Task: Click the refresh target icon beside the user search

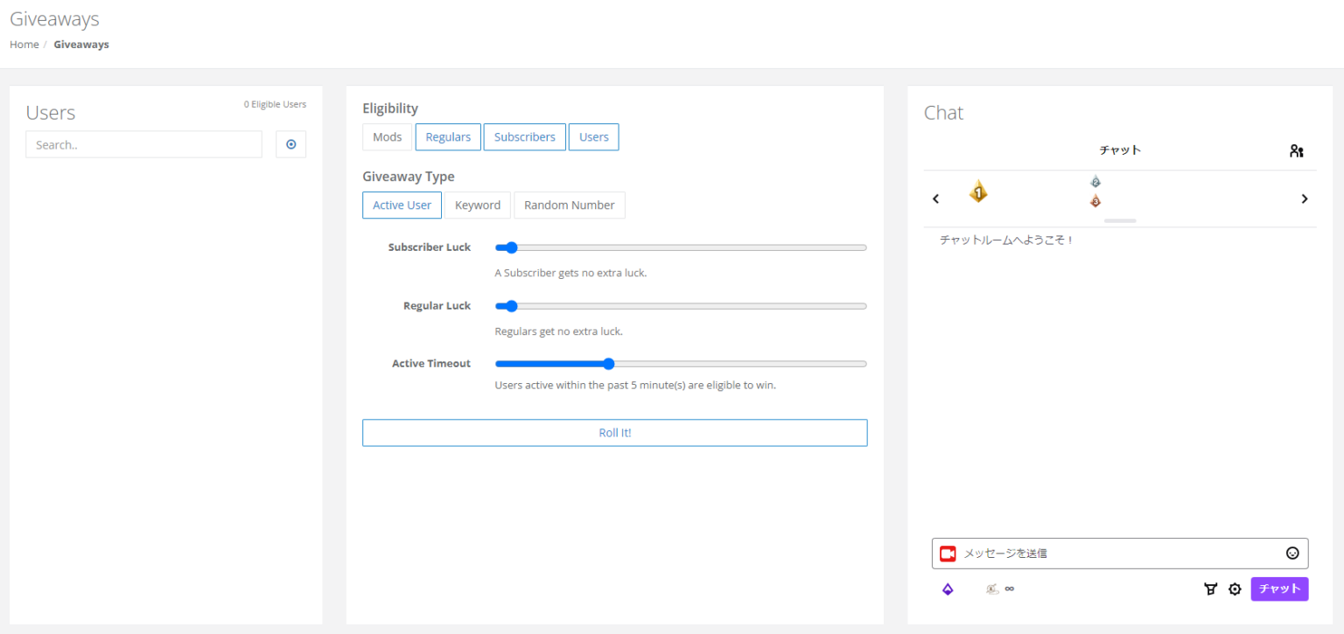Action: (x=290, y=143)
